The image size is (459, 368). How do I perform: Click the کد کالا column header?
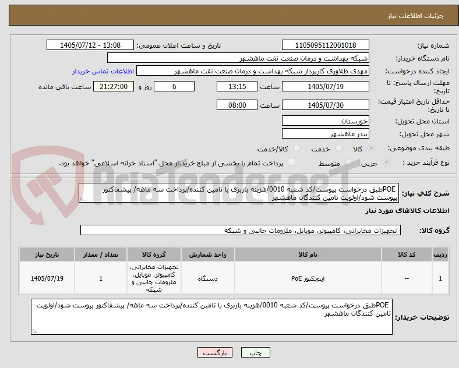pyautogui.click(x=407, y=254)
